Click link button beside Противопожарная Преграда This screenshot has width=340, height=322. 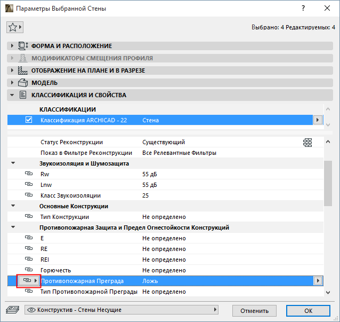point(29,281)
